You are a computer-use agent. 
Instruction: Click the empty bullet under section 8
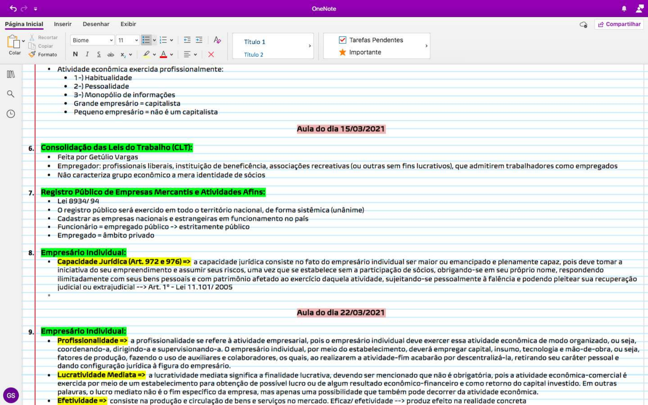tap(49, 295)
